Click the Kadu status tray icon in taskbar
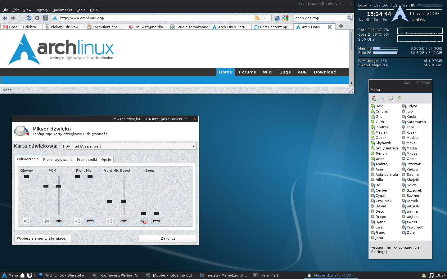 tap(424, 275)
